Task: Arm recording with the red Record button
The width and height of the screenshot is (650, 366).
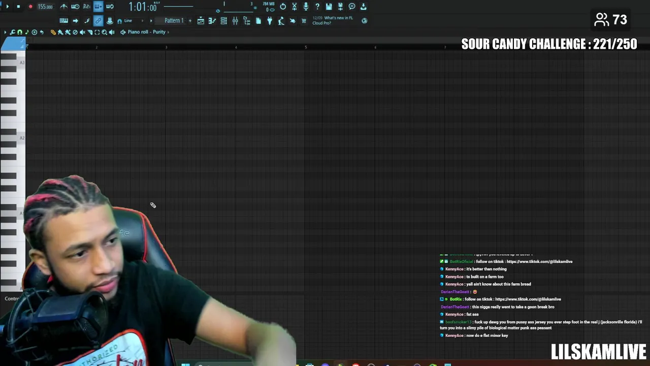Action: [30, 7]
